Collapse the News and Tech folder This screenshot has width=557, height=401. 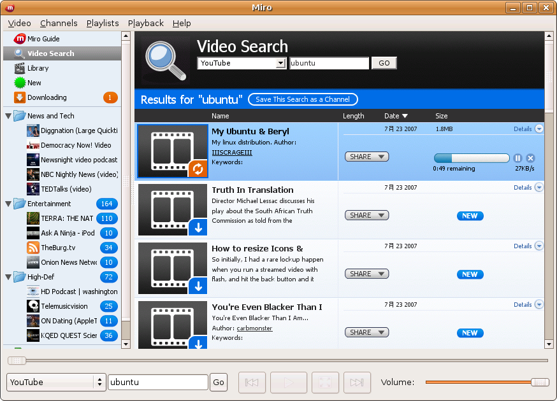click(8, 116)
